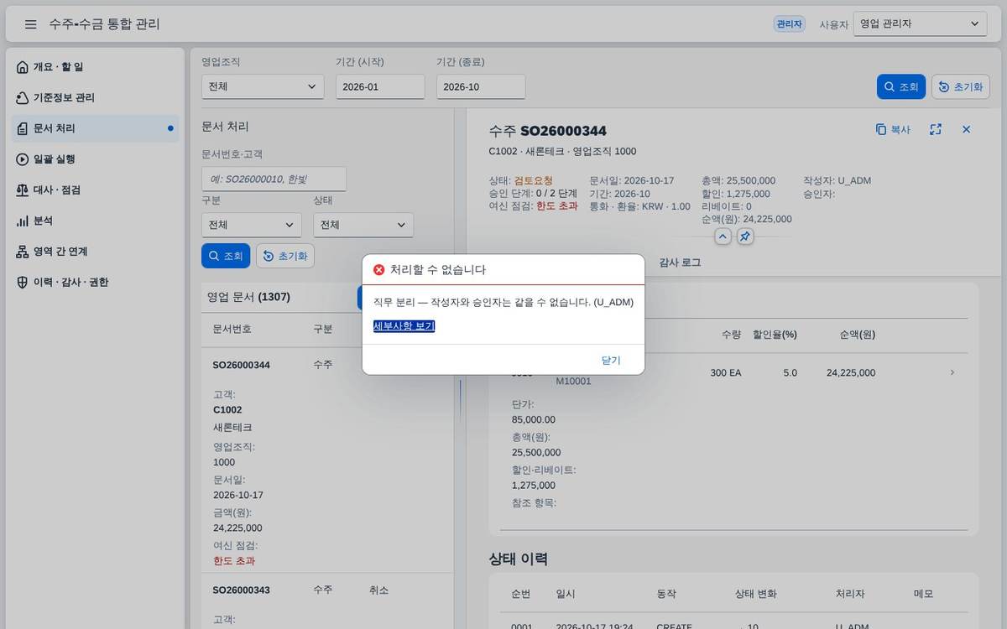Click the top-right 조회 search button
The image size is (1007, 629).
(x=901, y=86)
